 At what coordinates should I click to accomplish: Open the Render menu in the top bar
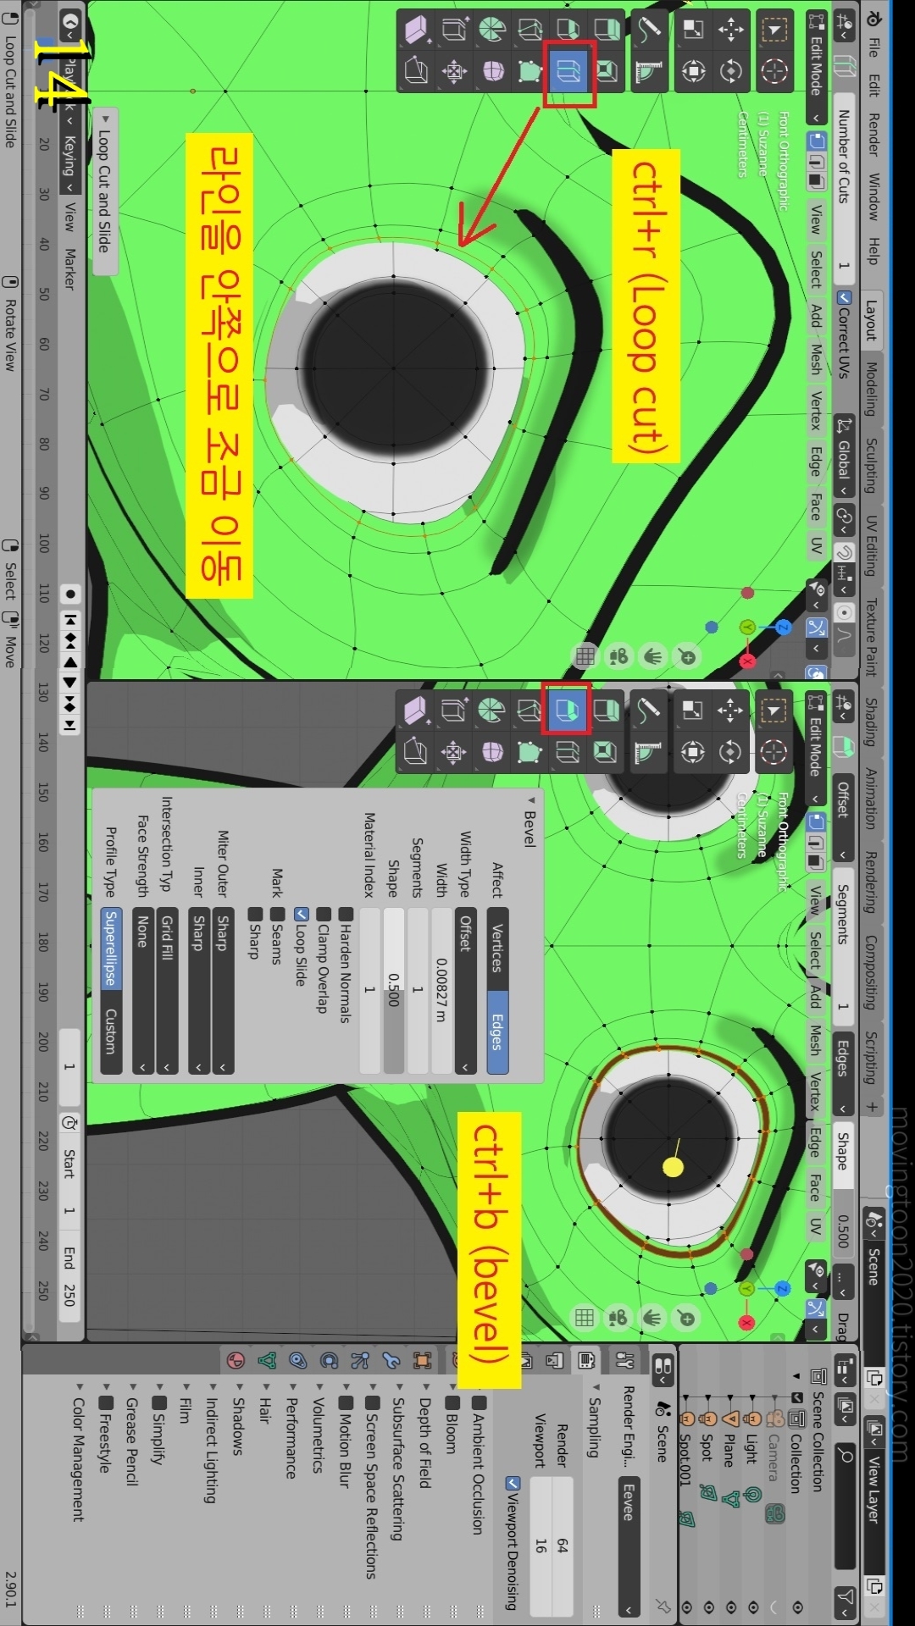873,135
